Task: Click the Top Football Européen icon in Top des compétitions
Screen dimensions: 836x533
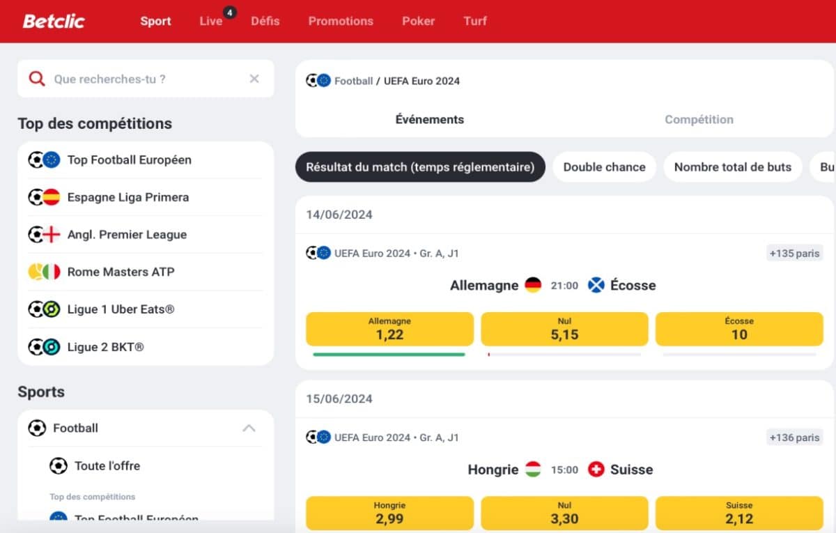Action: [44, 160]
